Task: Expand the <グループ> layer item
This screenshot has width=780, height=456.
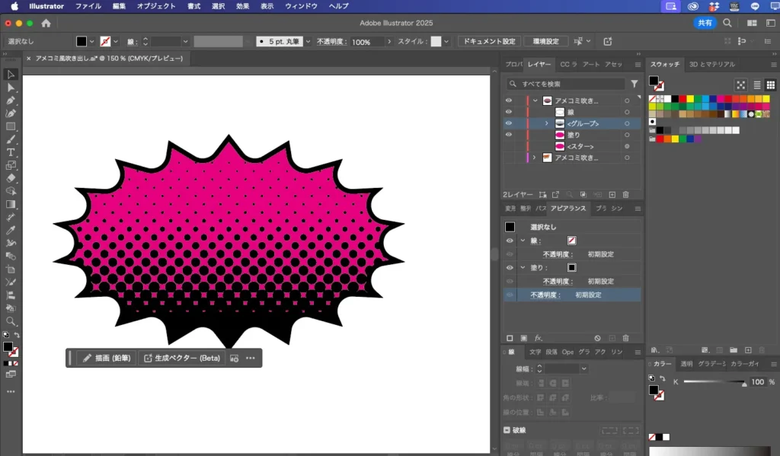Action: pyautogui.click(x=546, y=123)
